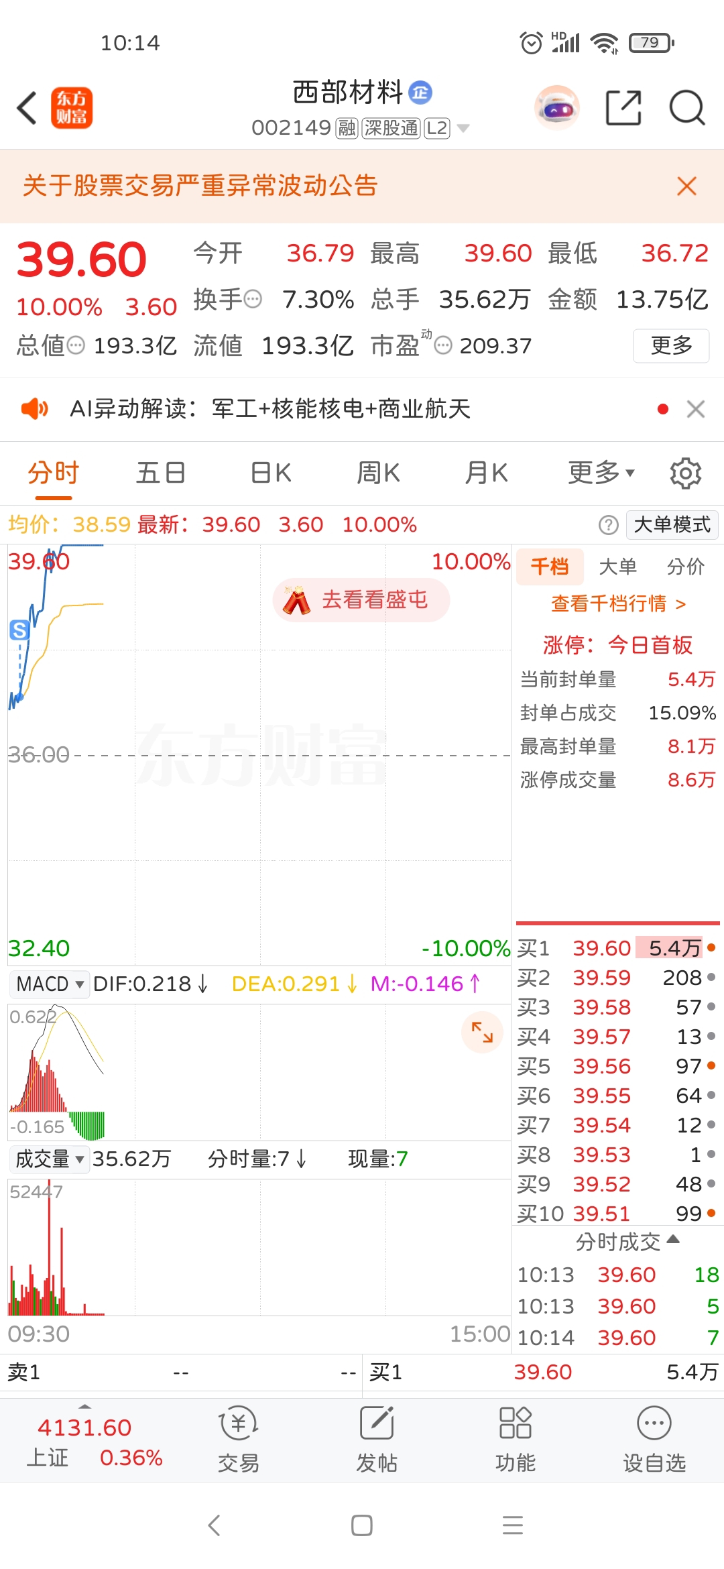Toggle 大单模式 button
The height and width of the screenshot is (1569, 724).
[x=672, y=525]
